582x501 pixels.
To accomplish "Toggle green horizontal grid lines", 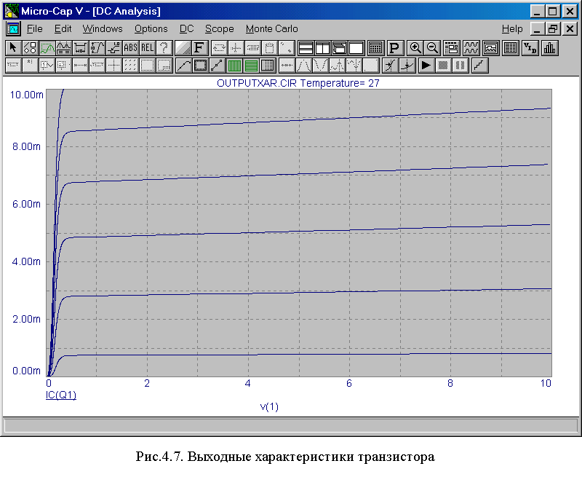I will 251,66.
